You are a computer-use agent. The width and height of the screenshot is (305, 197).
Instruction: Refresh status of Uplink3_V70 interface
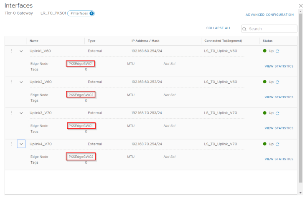point(277,113)
